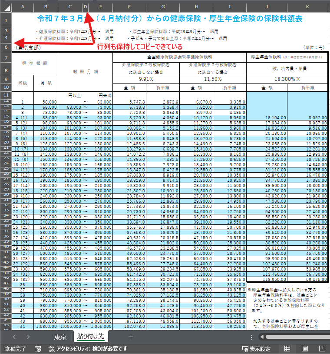Click the （東京支部） cell
The image size is (330, 354).
[28, 48]
